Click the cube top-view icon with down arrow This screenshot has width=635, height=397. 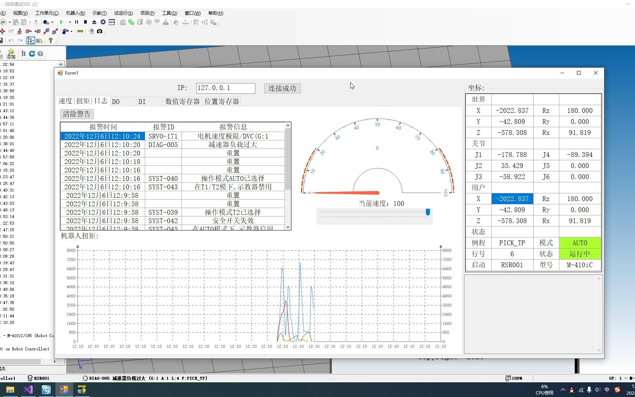(x=19, y=31)
